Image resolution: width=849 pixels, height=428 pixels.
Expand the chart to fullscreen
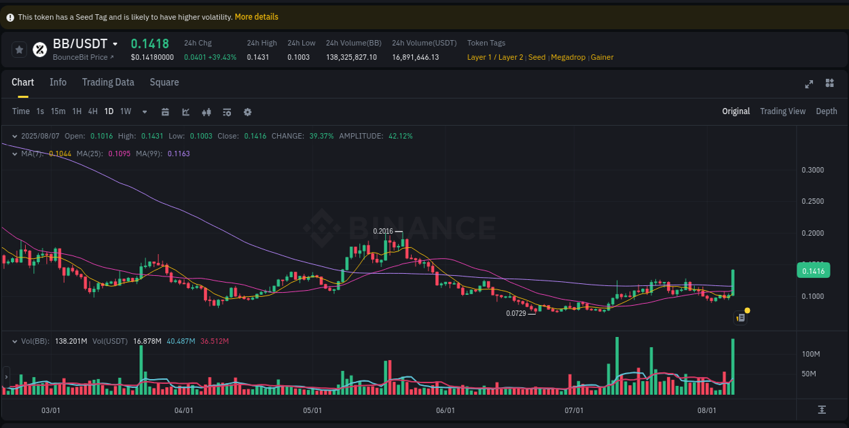tap(809, 84)
